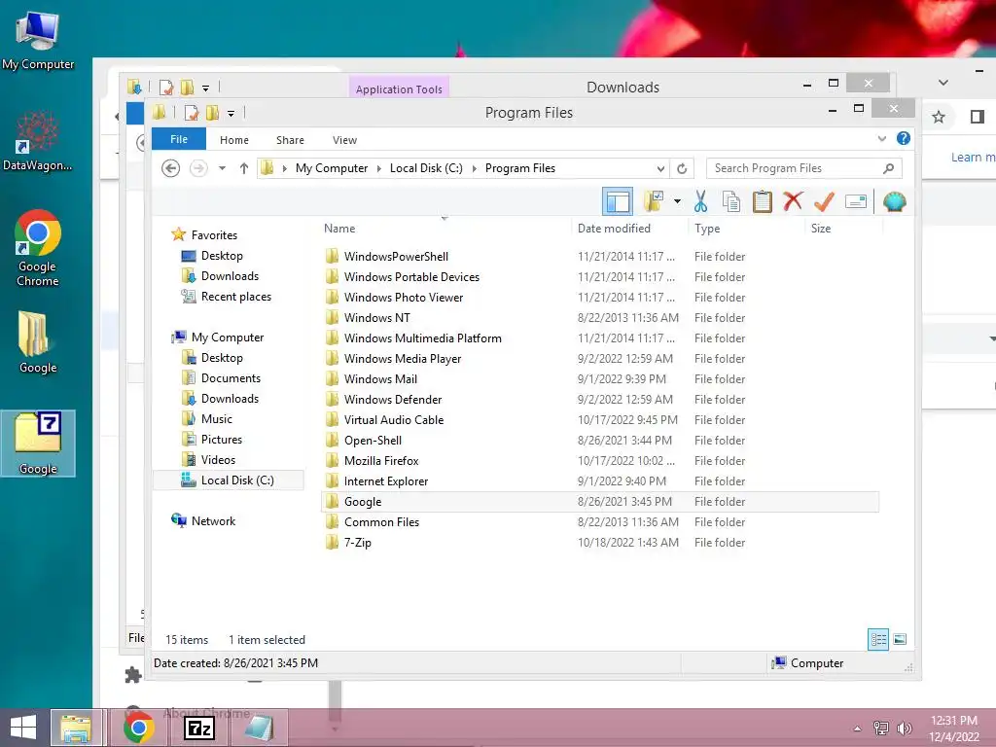Open the address bar history dropdown
This screenshot has width=996, height=747.
660,168
